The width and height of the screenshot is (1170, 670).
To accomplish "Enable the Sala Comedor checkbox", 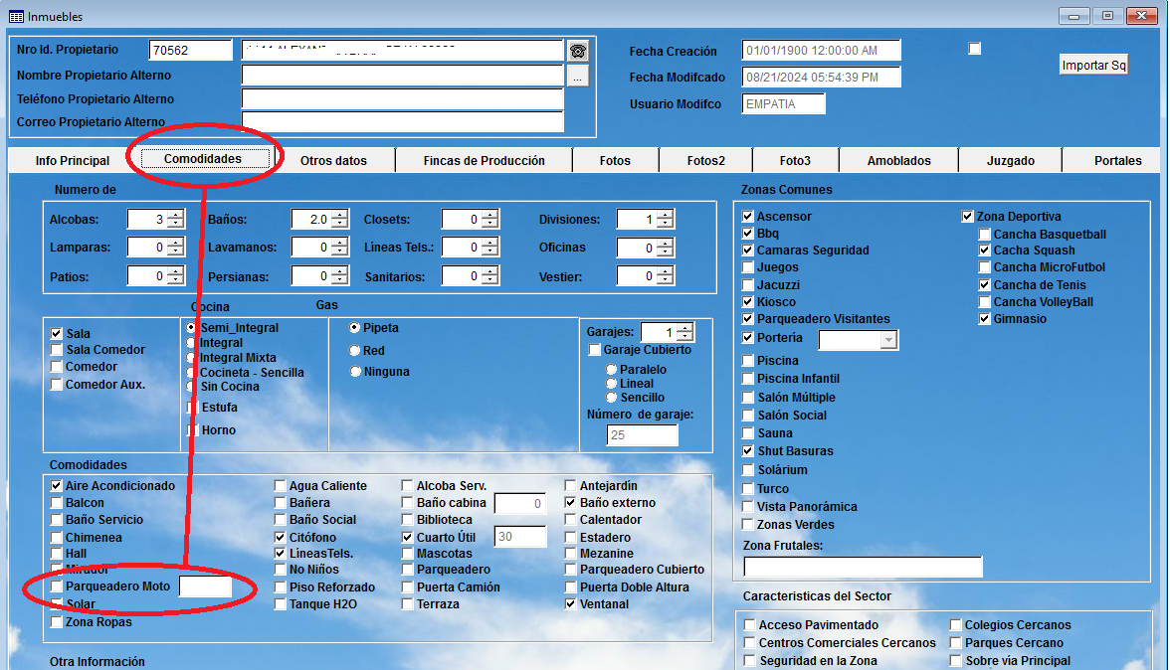I will tap(56, 350).
